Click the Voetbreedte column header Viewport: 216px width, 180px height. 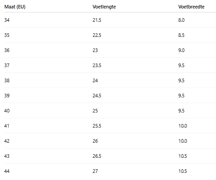pos(191,7)
